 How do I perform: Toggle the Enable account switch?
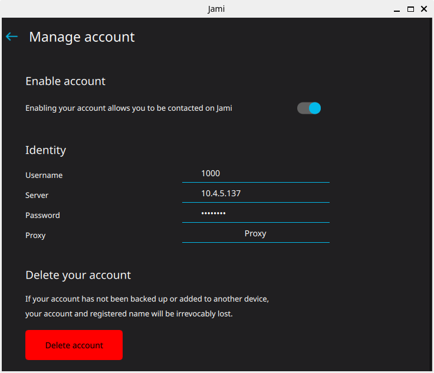[309, 108]
